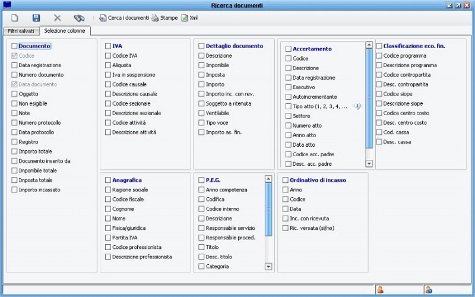475x297 pixels.
Task: Click the restore-down window button
Action: (449, 5)
